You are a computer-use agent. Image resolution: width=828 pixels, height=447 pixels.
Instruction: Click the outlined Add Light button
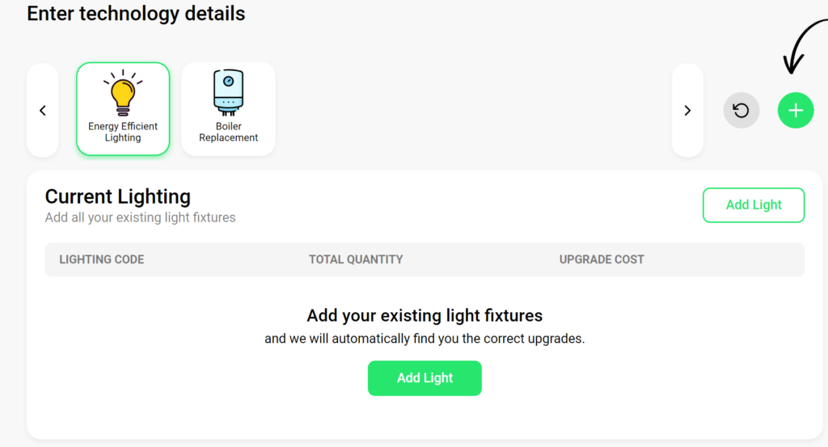point(754,205)
